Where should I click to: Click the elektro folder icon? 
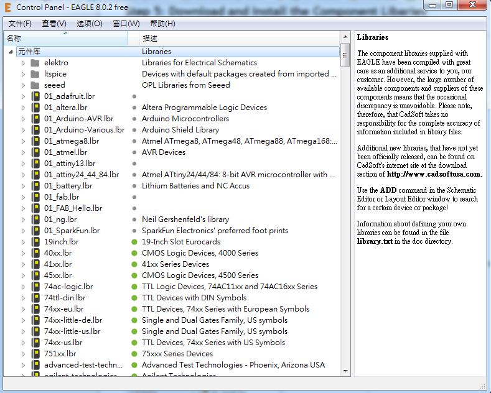click(x=35, y=63)
